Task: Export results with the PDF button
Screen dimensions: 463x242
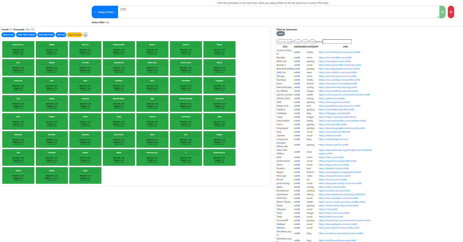Action: 312,42
